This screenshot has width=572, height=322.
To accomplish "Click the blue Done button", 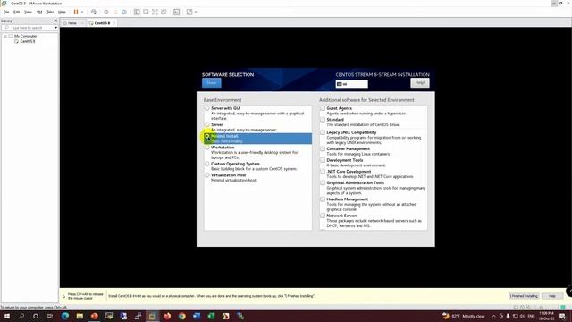I will [212, 83].
